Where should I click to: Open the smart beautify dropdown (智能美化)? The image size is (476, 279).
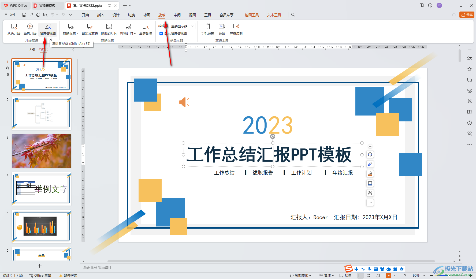click(301, 276)
